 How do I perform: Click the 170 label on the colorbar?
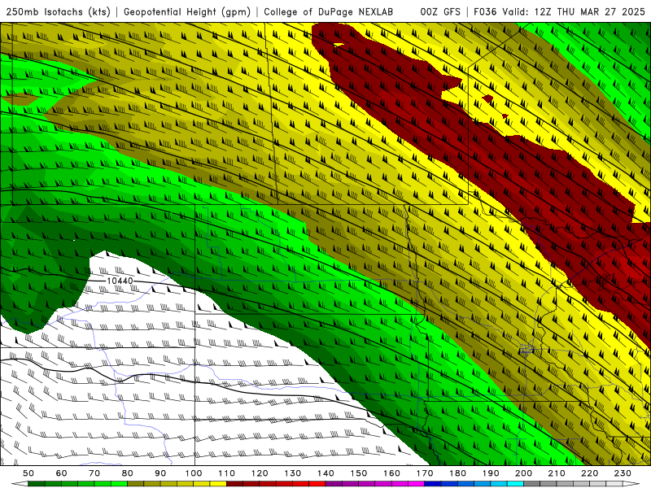point(425,473)
